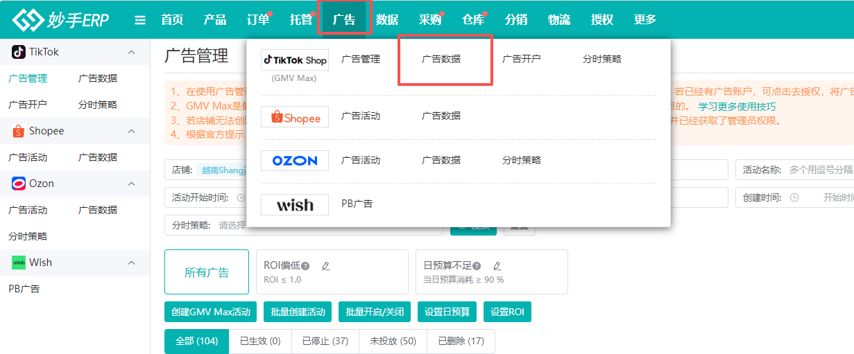This screenshot has height=354, width=854.
Task: Select OZON 广告数据 in dropdown
Action: click(441, 160)
